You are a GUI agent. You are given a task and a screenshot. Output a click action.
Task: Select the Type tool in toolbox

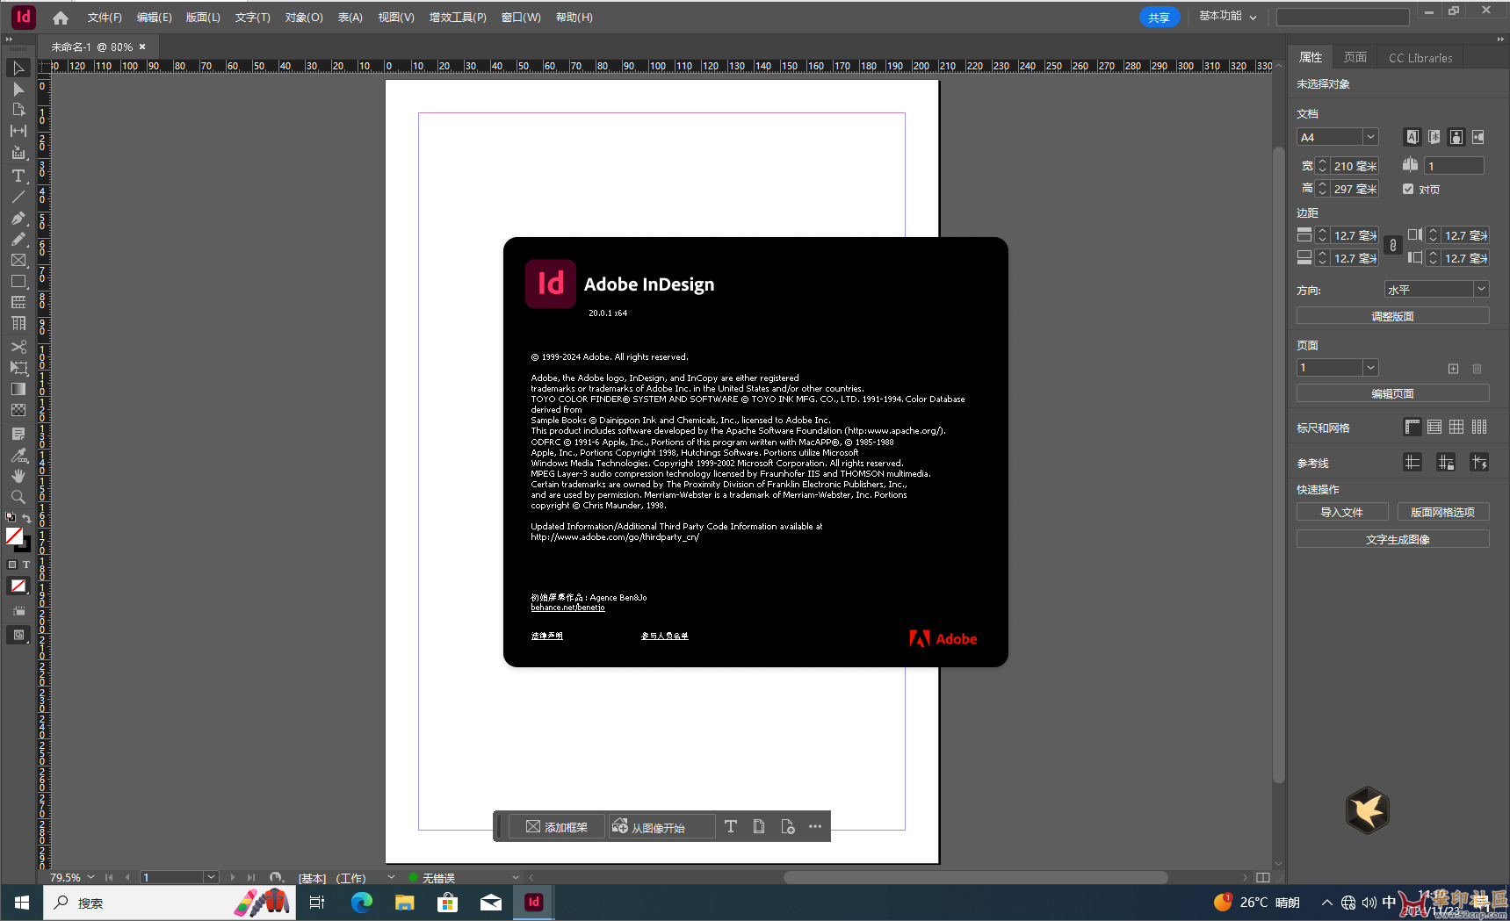click(18, 176)
